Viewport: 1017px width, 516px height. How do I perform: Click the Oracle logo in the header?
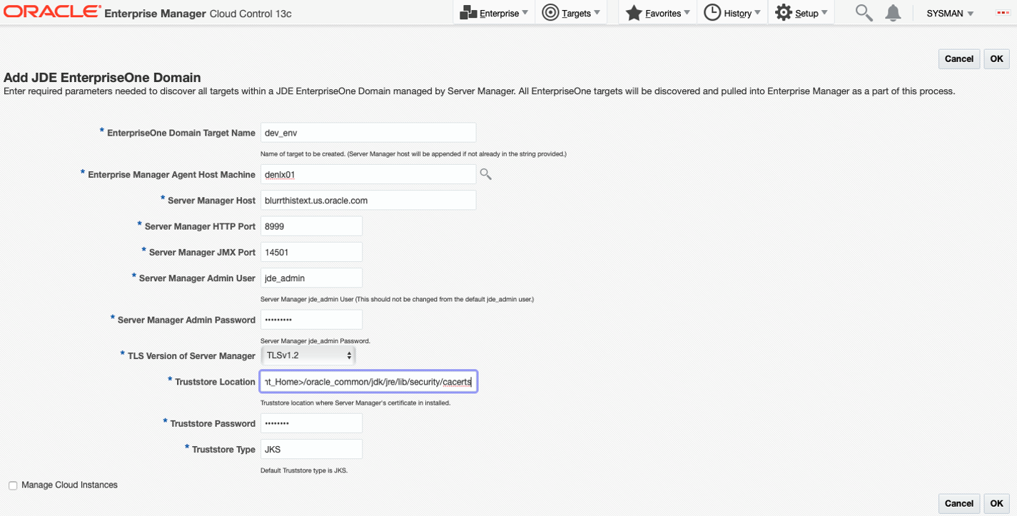pyautogui.click(x=52, y=12)
